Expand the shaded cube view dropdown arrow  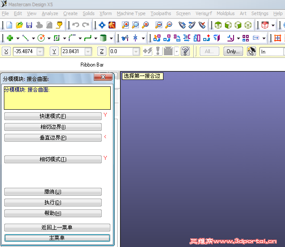point(273,25)
